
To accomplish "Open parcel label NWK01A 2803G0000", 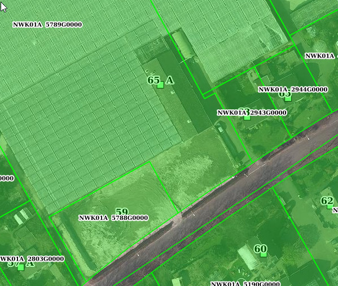I will 32,258.
